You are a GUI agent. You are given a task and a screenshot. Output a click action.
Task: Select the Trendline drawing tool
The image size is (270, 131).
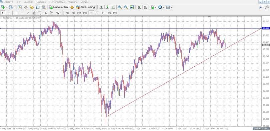pyautogui.click(x=28, y=13)
